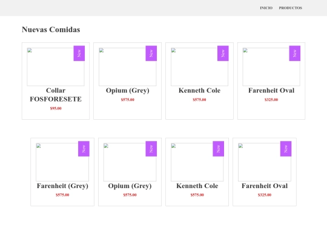
Task: Open the INICIO navigation link
Action: [266, 8]
